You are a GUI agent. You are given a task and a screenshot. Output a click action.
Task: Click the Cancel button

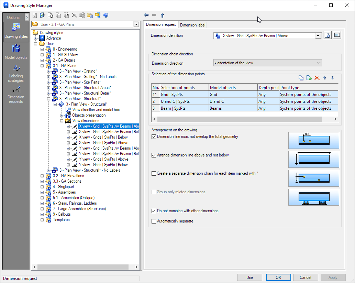[306, 277]
